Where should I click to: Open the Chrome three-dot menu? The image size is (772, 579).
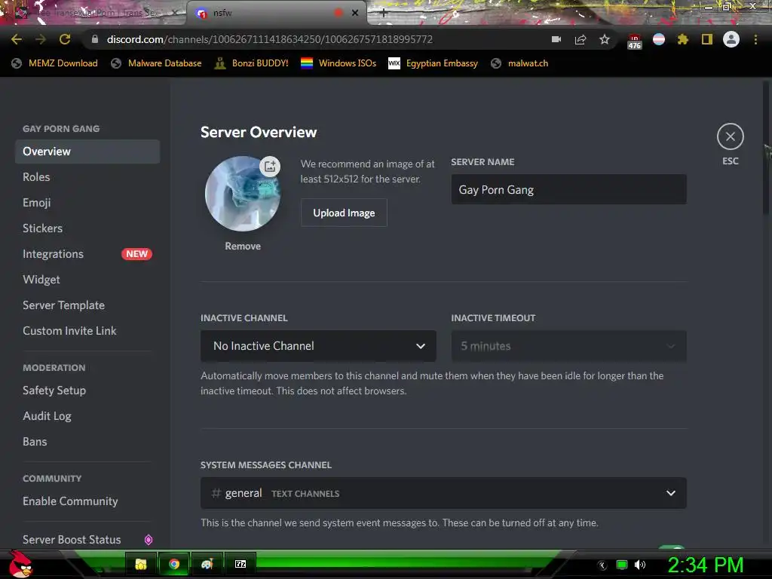pyautogui.click(x=755, y=39)
